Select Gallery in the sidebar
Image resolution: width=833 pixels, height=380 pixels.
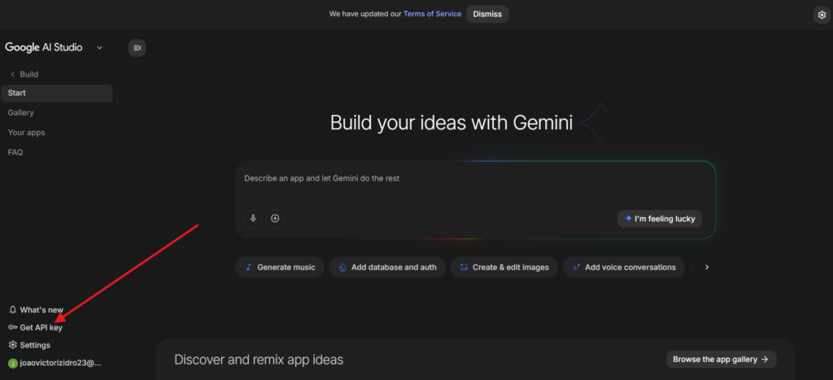(21, 113)
